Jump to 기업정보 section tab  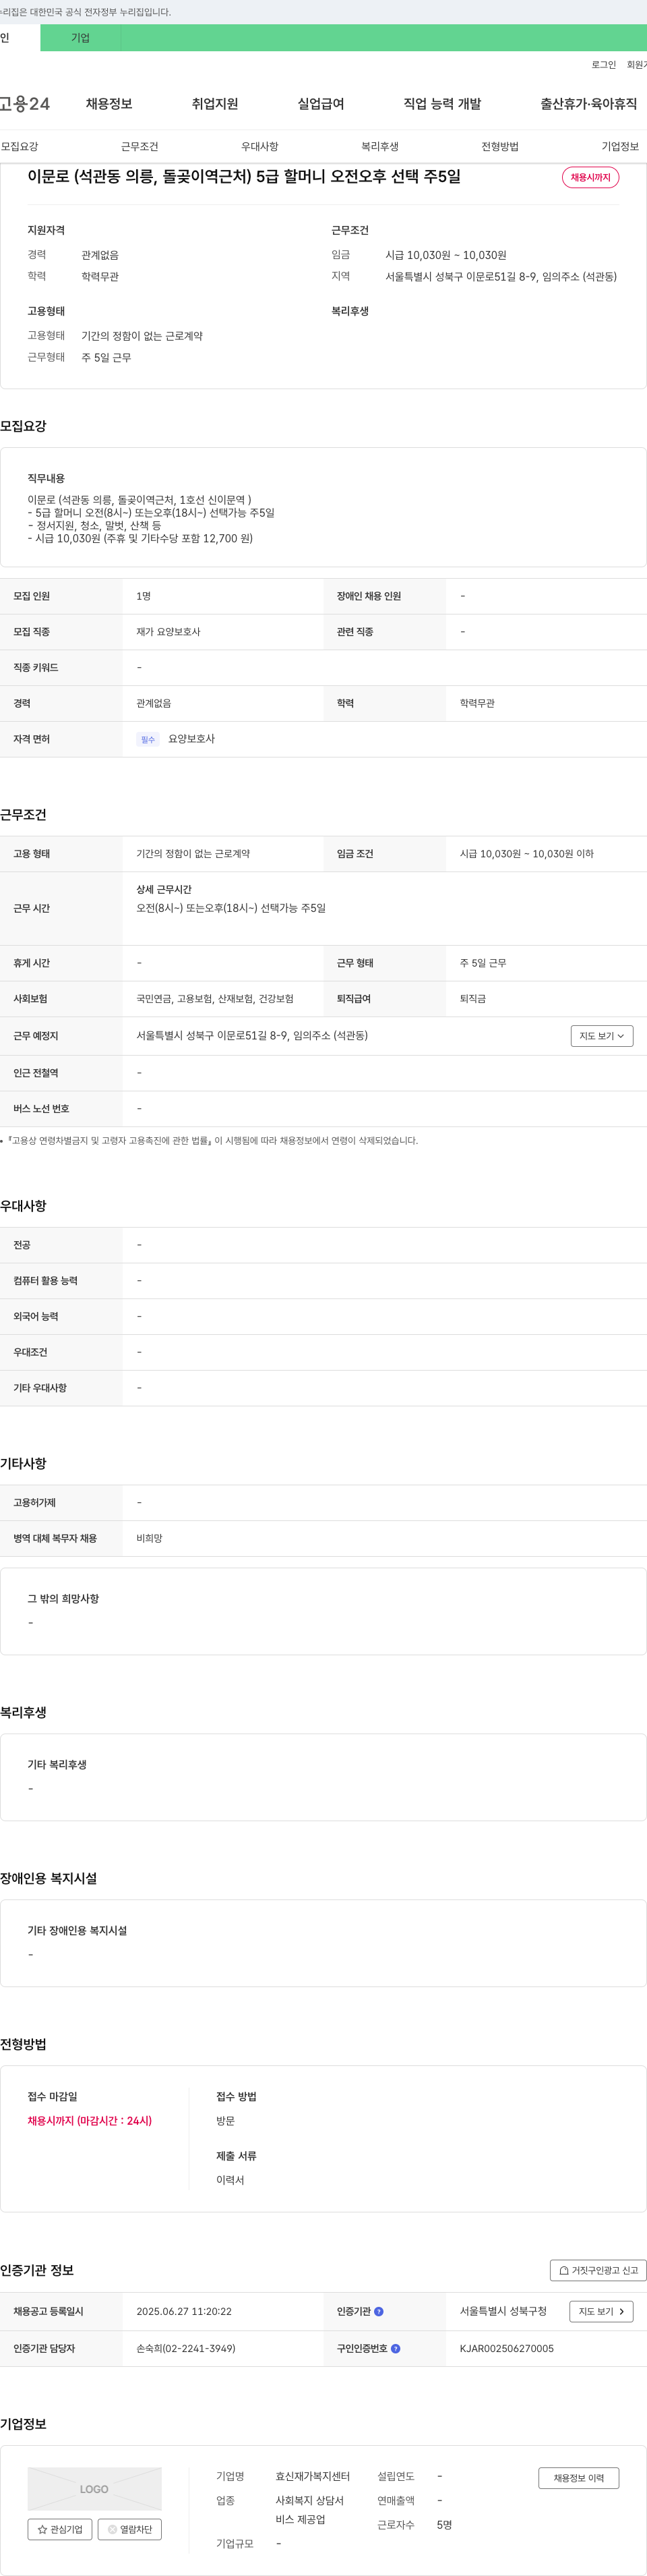coord(620,146)
